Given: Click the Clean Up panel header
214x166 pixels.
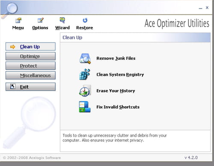Looking at the screenshot, I should (135, 38).
